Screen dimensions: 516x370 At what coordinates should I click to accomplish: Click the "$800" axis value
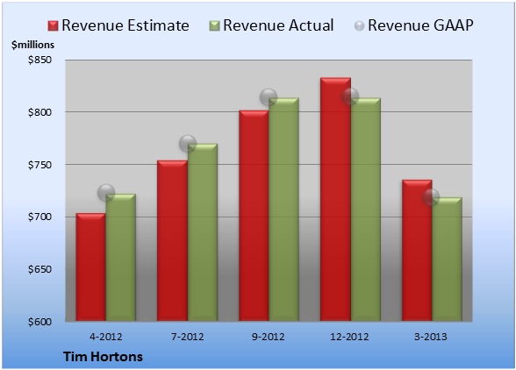click(39, 112)
